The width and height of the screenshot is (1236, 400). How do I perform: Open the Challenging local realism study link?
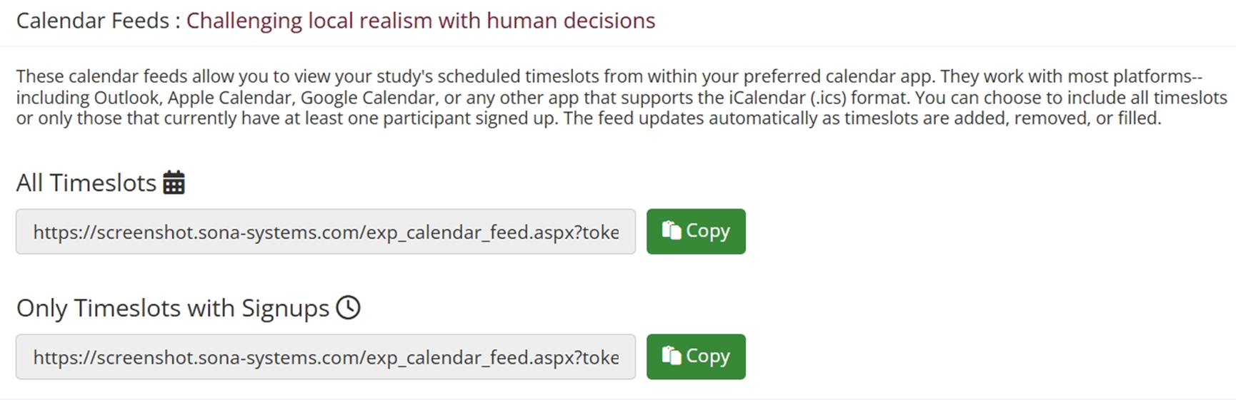pos(420,21)
